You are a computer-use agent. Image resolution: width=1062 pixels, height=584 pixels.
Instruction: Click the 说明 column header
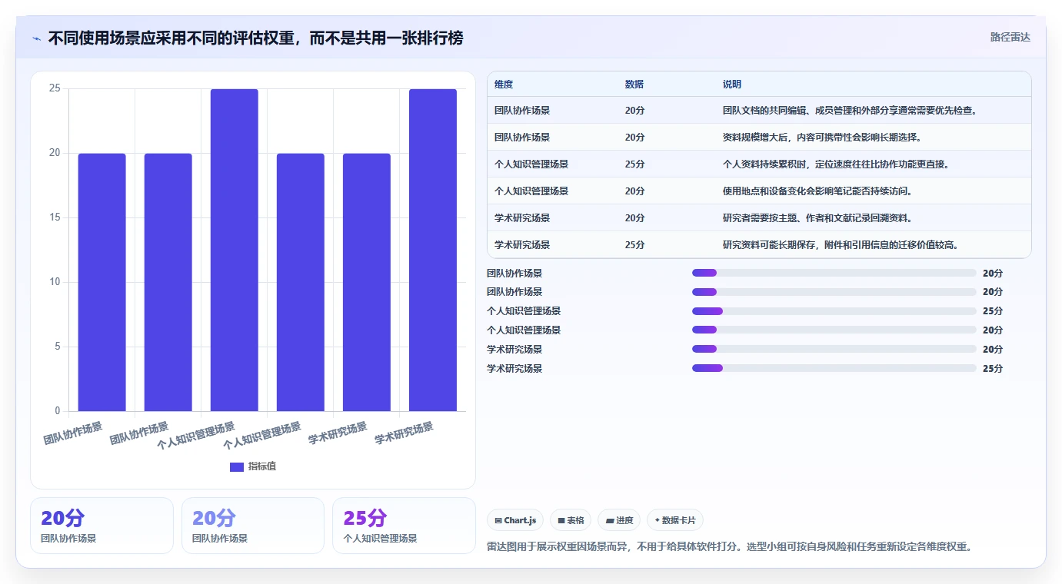(x=732, y=85)
